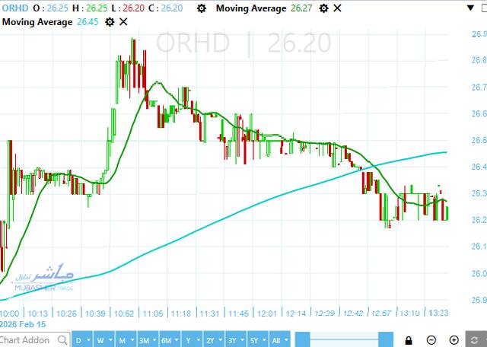Zoom out using the minus icon

tap(431, 339)
